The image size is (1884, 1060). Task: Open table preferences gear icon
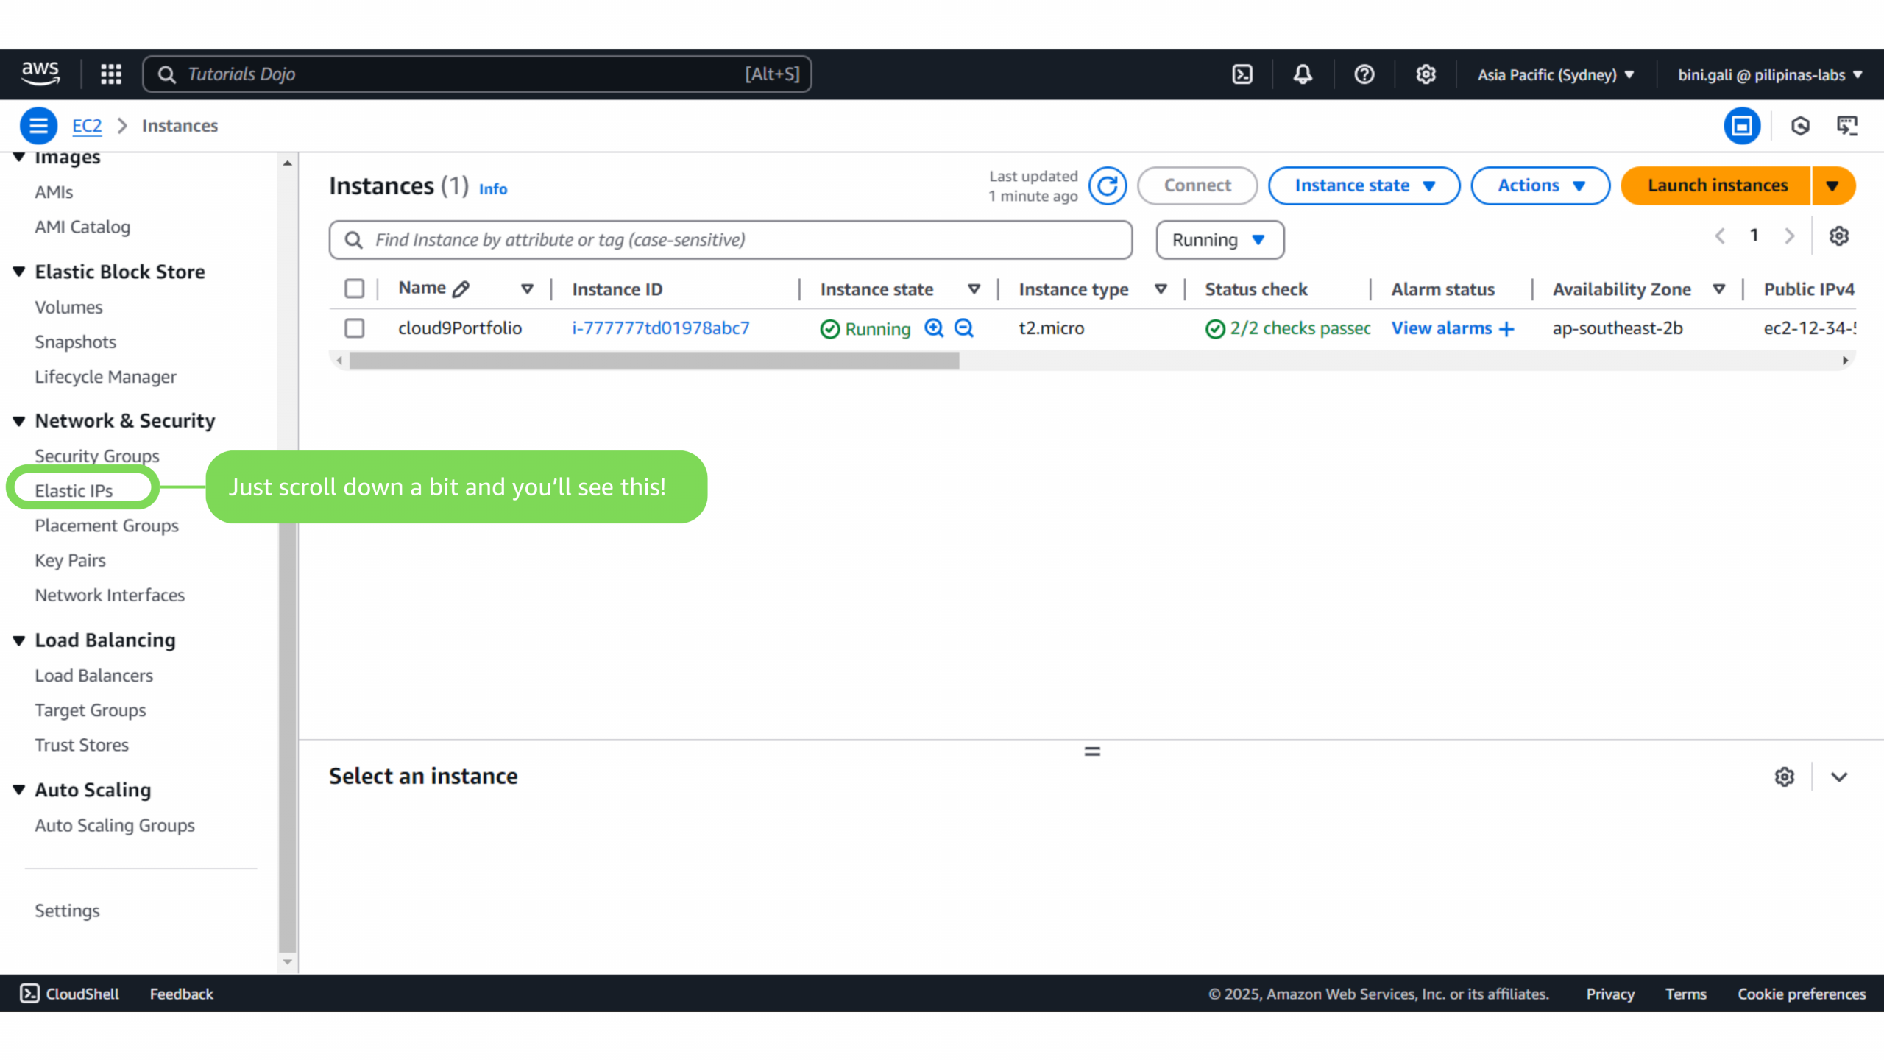point(1838,236)
